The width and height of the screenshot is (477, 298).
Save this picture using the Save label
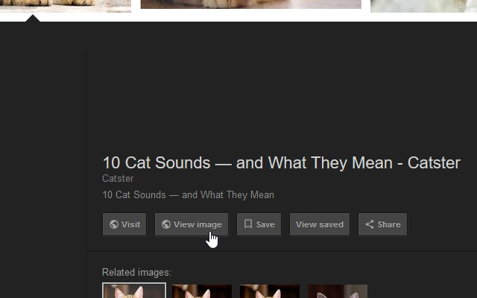pyautogui.click(x=265, y=224)
